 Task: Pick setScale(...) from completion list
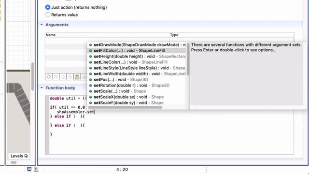pos(137,91)
